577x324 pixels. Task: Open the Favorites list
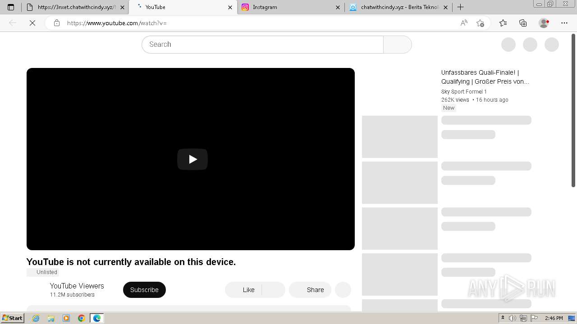pos(503,23)
